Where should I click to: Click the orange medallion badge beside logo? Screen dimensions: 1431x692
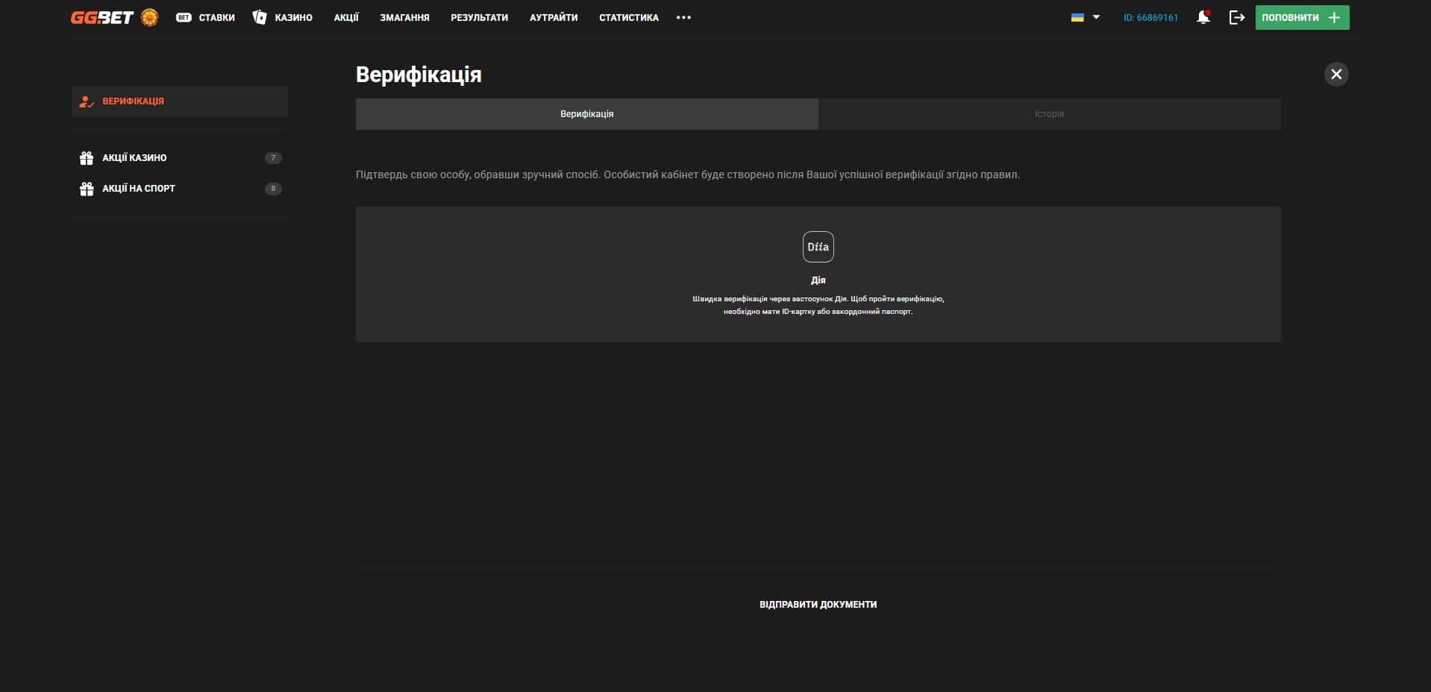click(149, 17)
